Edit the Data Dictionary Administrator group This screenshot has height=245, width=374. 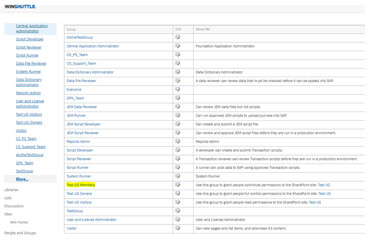pos(178,72)
